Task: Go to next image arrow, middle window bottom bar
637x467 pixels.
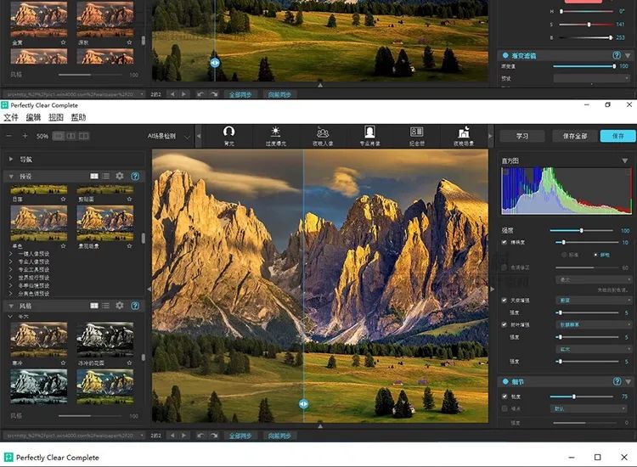Action: (184, 436)
